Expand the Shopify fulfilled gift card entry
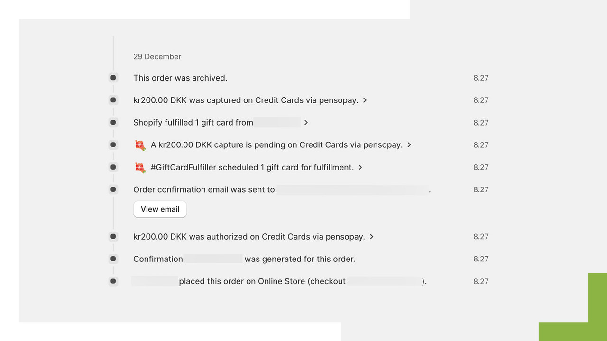 tap(306, 122)
